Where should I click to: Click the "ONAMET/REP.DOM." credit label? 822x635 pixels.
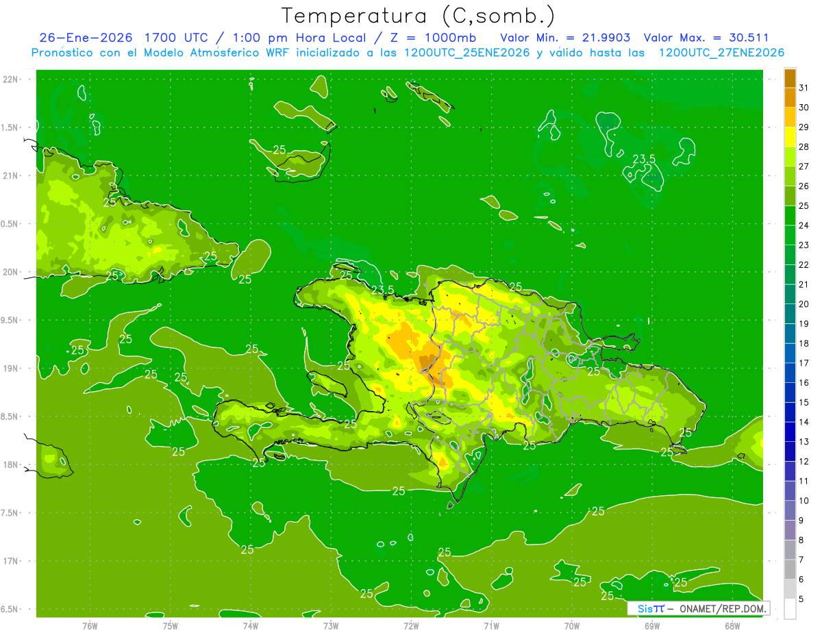click(722, 608)
